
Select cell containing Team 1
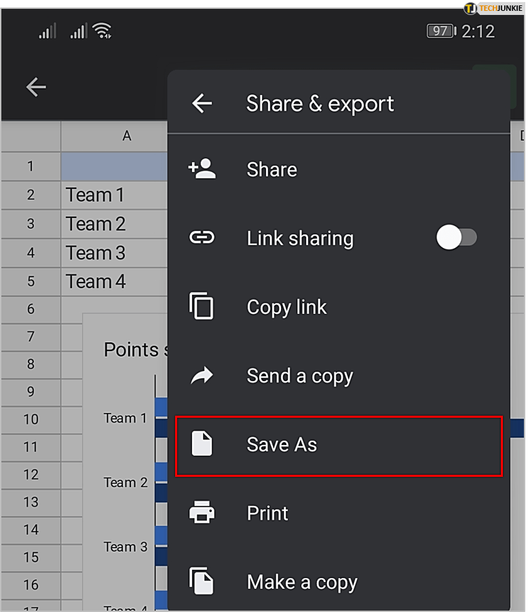pyautogui.click(x=95, y=196)
